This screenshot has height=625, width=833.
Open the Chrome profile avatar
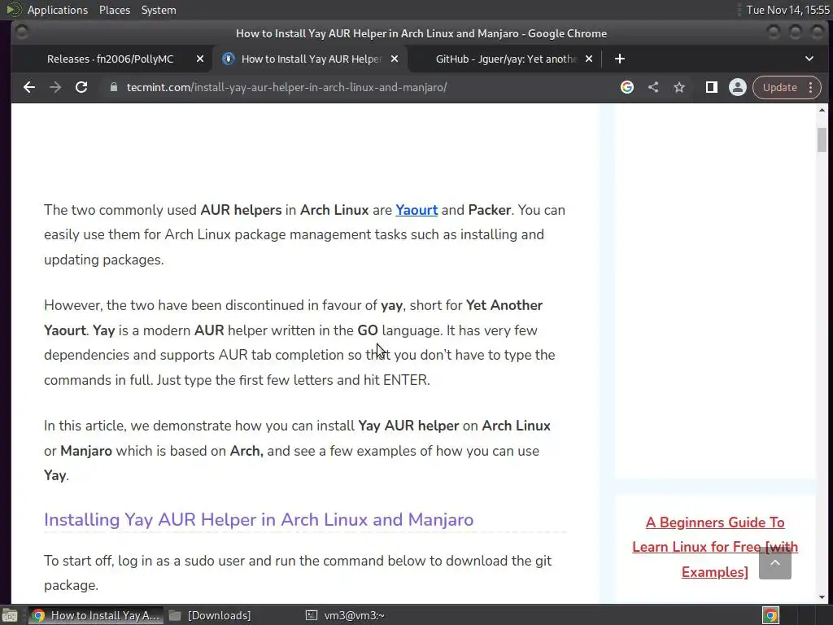click(x=737, y=87)
